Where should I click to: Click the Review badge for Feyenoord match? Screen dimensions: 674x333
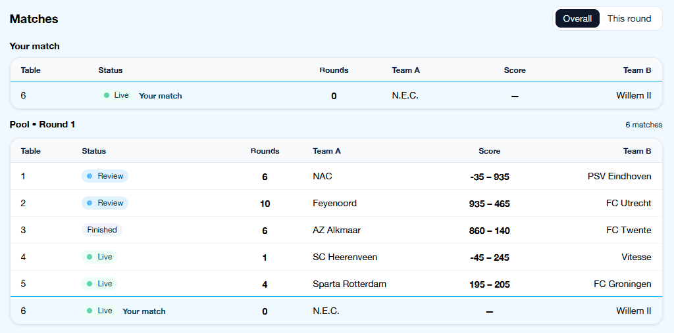105,203
